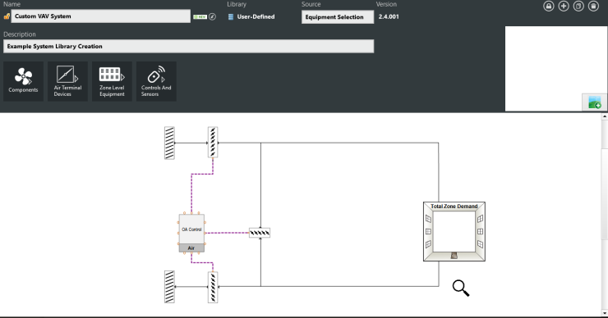
Task: Click the orange unlock icon beside Name
Action: point(7,16)
